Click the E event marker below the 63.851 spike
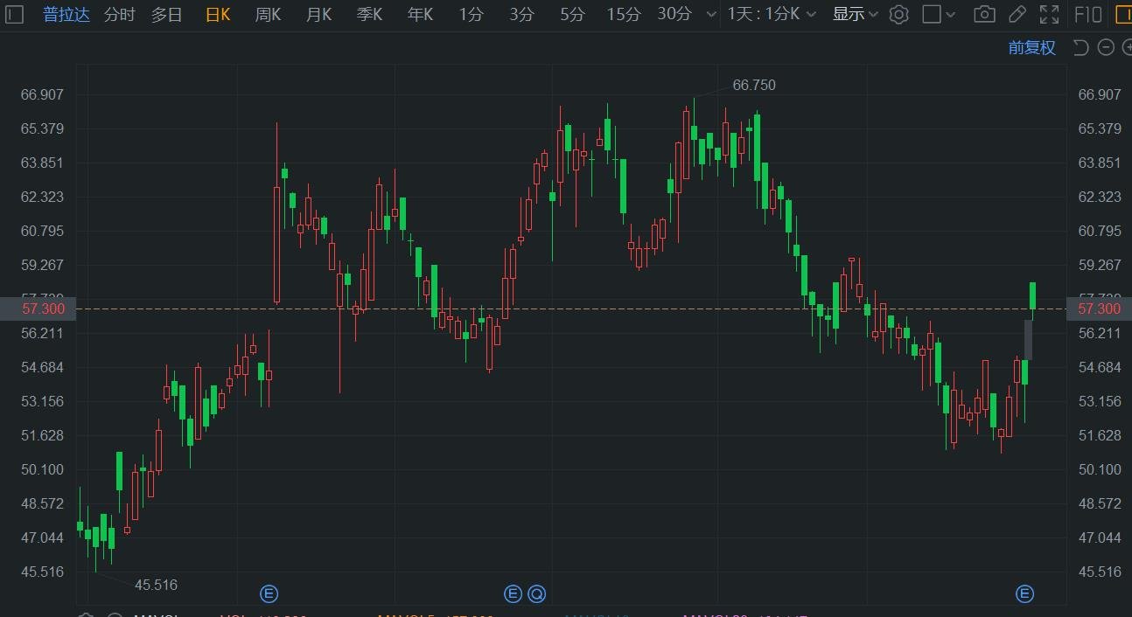The image size is (1132, 617). pyautogui.click(x=269, y=594)
